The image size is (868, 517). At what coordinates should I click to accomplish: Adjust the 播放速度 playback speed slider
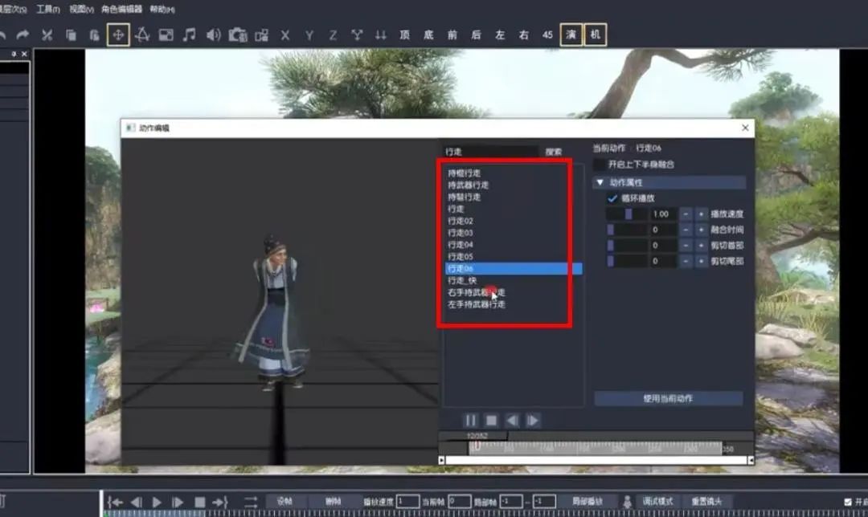coord(628,214)
